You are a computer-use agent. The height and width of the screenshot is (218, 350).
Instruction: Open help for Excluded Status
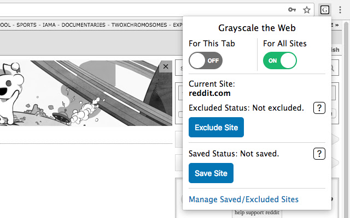(x=319, y=108)
